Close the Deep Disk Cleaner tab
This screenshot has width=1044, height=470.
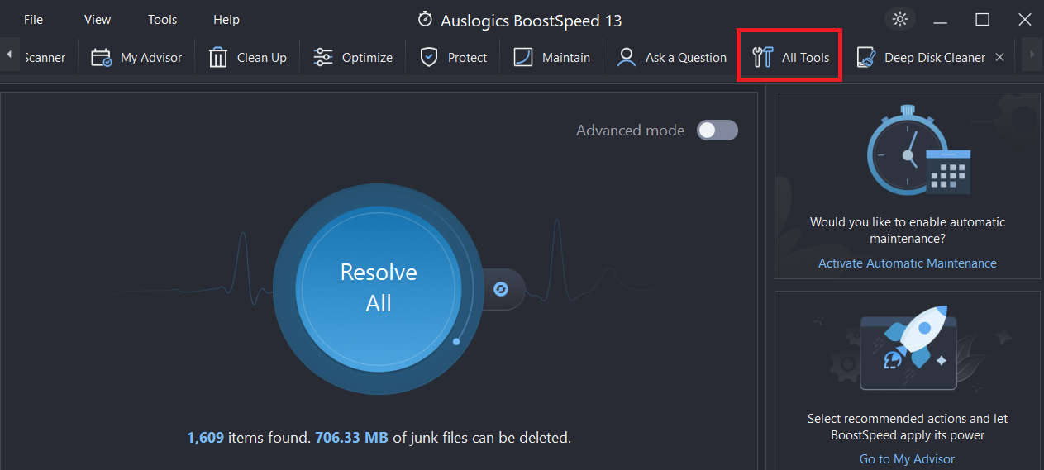pyautogui.click(x=999, y=57)
